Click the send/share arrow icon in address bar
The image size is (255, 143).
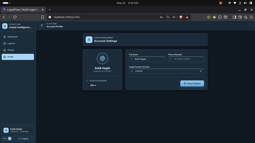coord(174,17)
